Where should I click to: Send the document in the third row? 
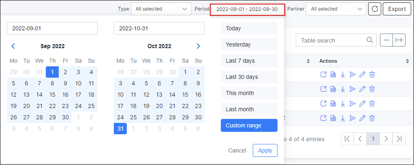[352, 104]
